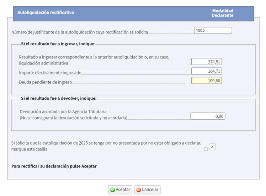Focus the Importe efectivamente ingresado field
This screenshot has width=266, height=196.
(206, 71)
